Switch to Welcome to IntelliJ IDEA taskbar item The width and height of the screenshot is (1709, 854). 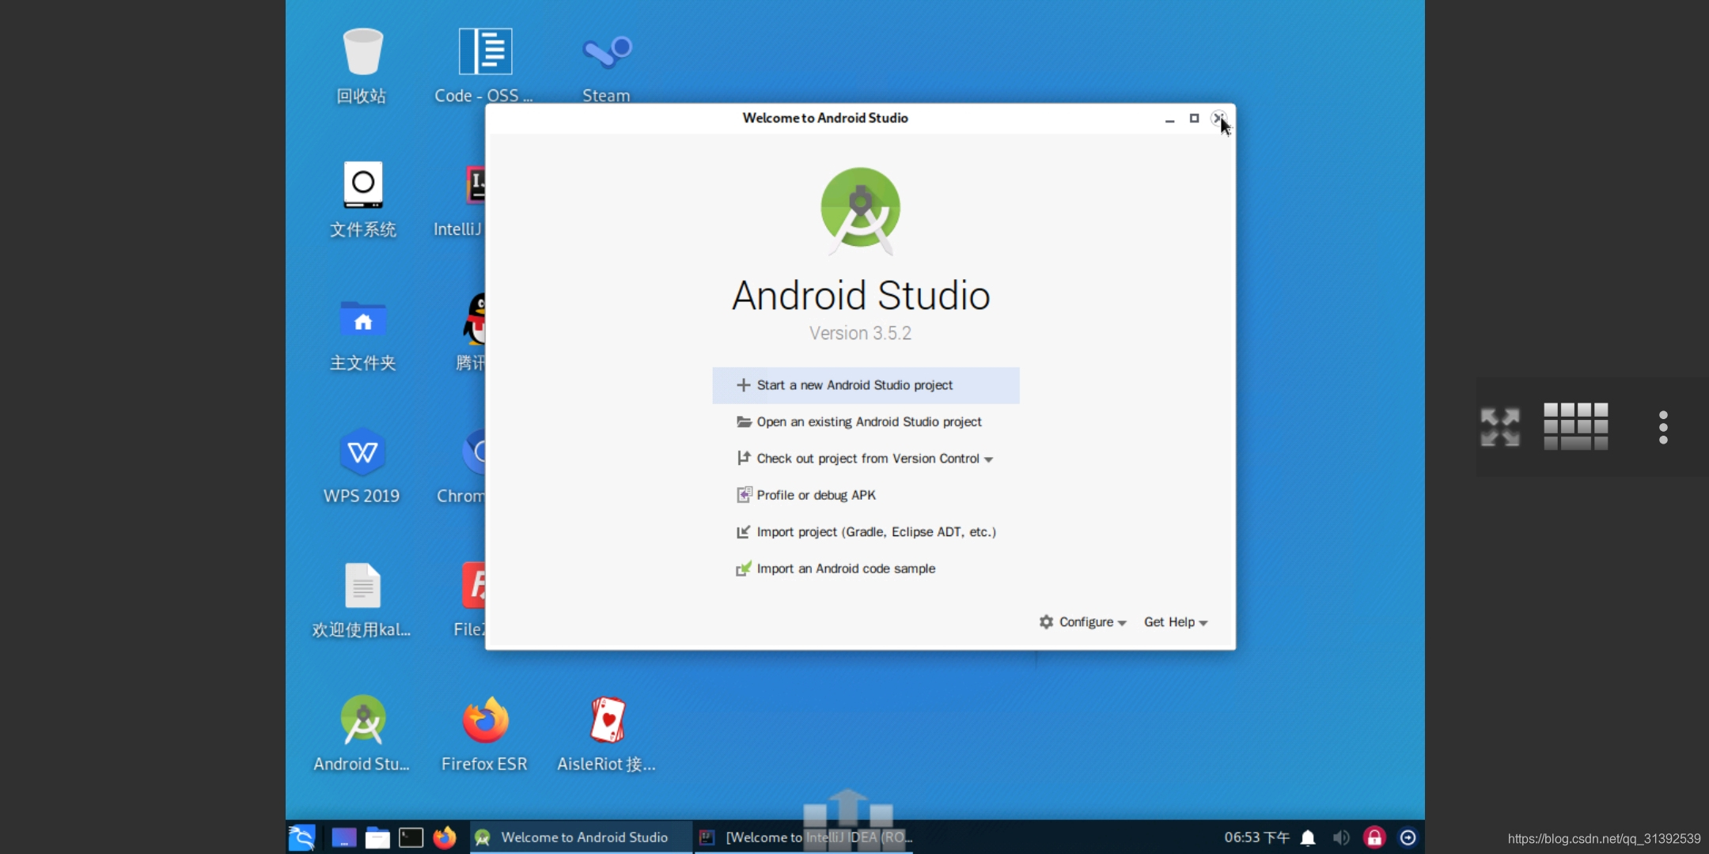805,837
